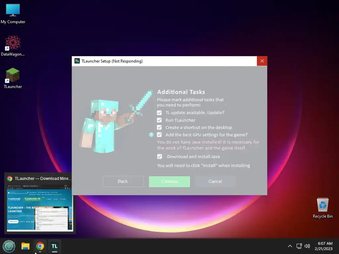Image resolution: width=339 pixels, height=254 pixels.
Task: Select the DataWagon desktop shortcut
Action: [x=13, y=46]
